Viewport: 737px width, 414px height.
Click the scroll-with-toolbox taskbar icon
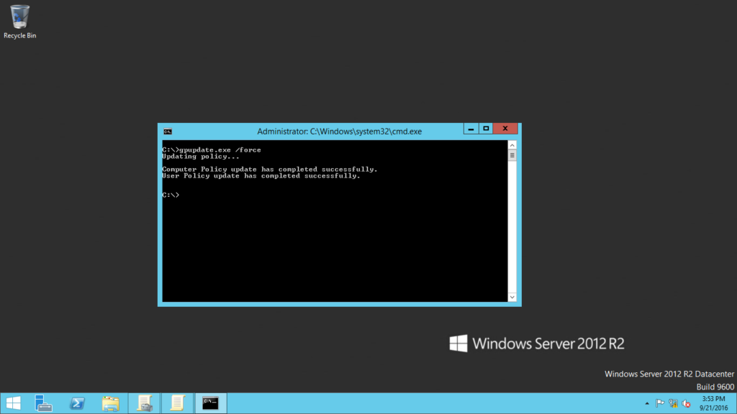coord(144,403)
